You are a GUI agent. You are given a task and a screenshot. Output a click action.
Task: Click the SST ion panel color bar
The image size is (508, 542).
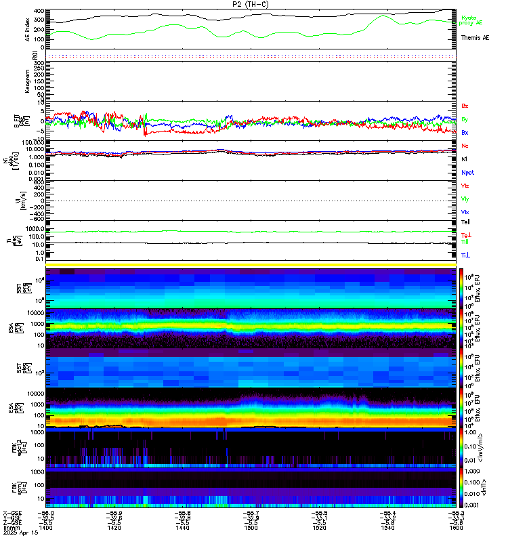(461, 289)
